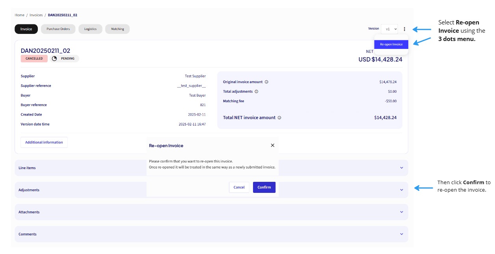Switch to the Invoice tab

point(26,29)
